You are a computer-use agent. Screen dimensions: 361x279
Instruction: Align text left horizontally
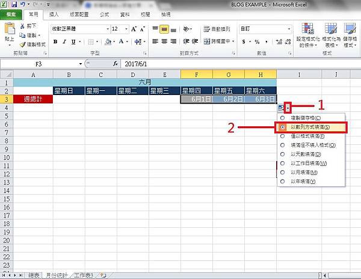pos(155,41)
